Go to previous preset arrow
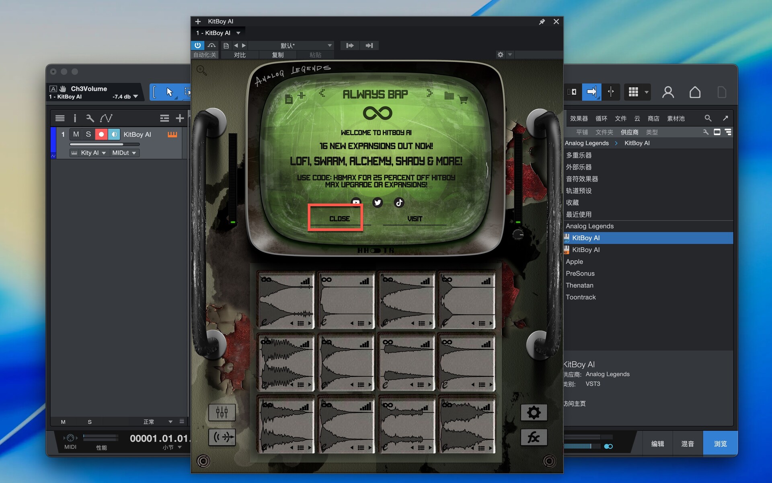The width and height of the screenshot is (772, 483). coord(236,45)
